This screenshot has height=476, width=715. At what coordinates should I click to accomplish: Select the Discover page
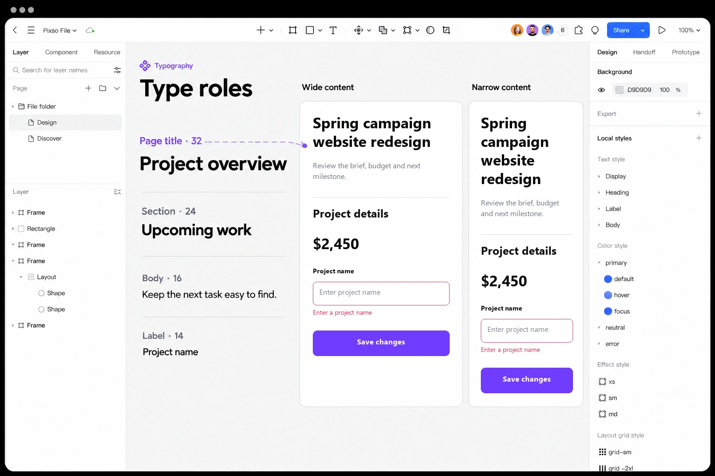coord(65,139)
